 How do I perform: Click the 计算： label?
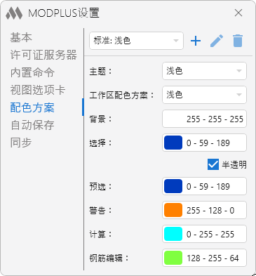pyautogui.click(x=101, y=234)
